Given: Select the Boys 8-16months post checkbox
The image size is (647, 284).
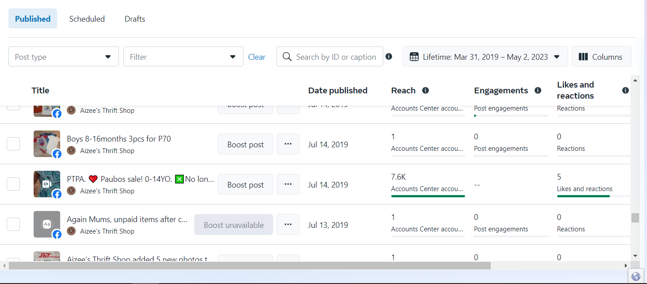Looking at the screenshot, I should click(x=13, y=144).
